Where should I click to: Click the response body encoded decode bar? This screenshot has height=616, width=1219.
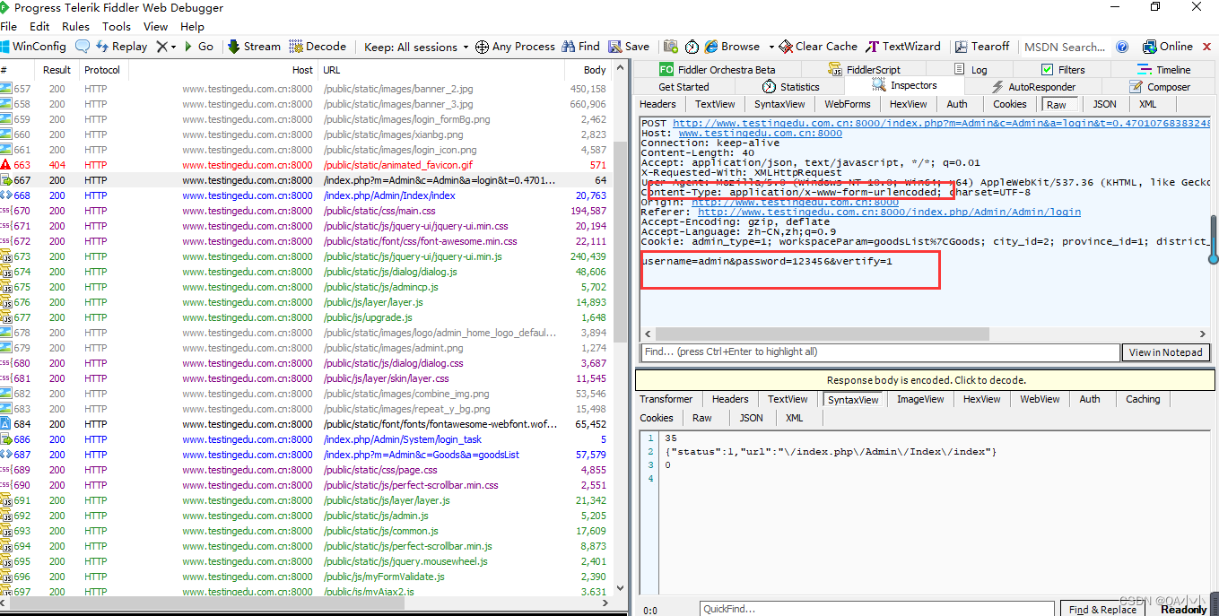point(925,380)
